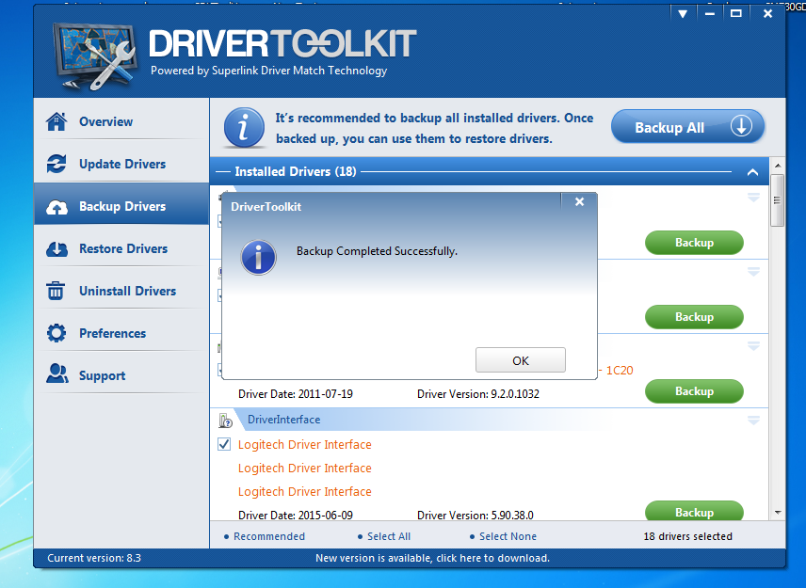Image resolution: width=806 pixels, height=588 pixels.
Task: Toggle the Logitech Driver Interface checkbox
Action: click(224, 444)
